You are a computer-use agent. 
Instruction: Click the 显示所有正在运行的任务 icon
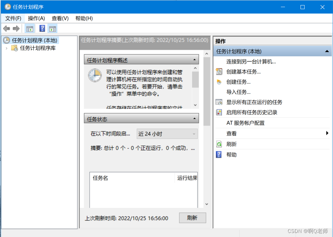point(218,102)
